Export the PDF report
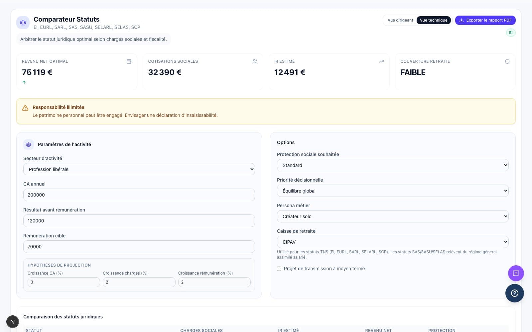Image resolution: width=532 pixels, height=332 pixels. click(485, 20)
